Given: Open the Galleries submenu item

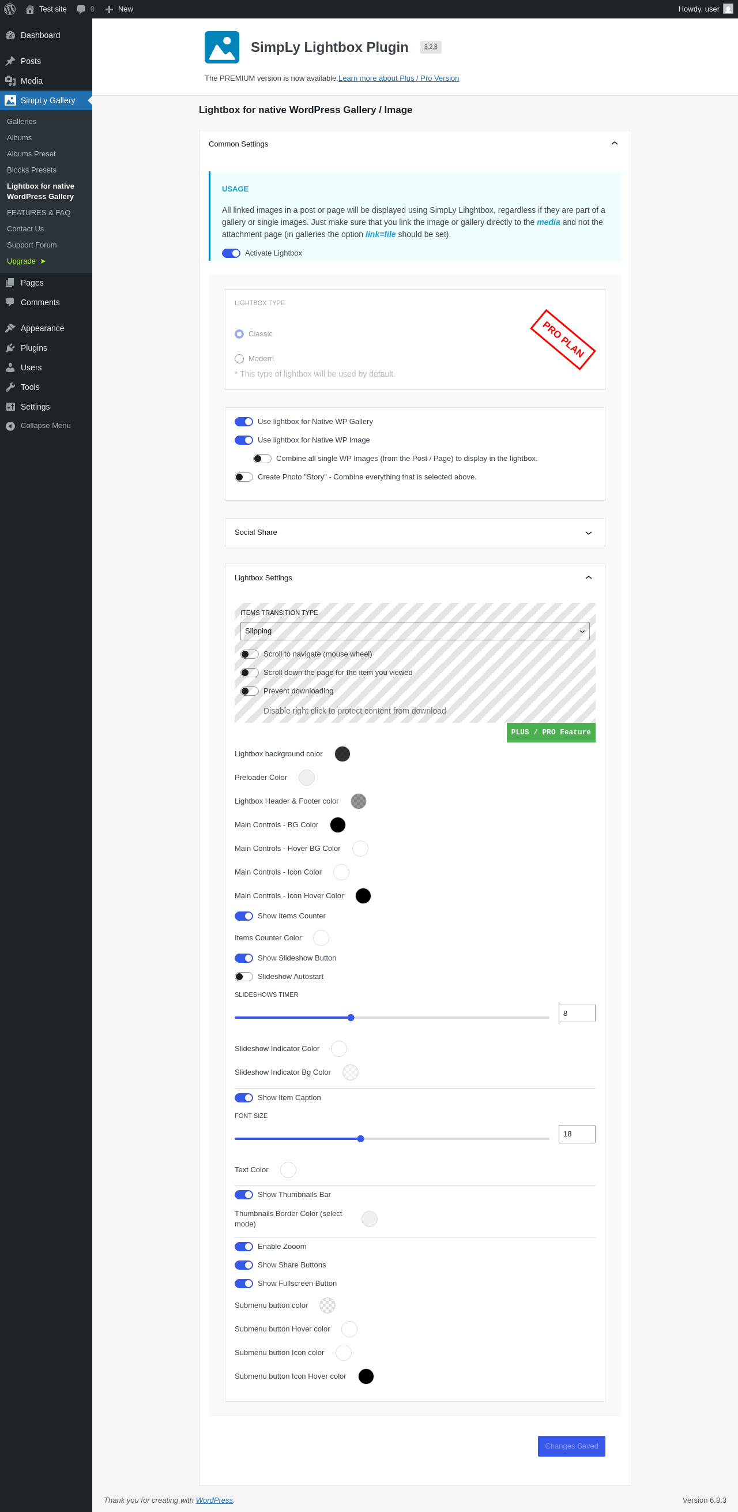Looking at the screenshot, I should pos(22,122).
